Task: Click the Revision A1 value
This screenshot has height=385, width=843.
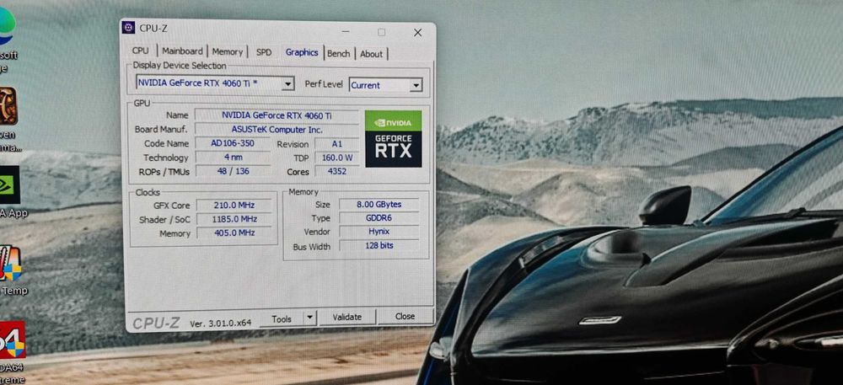Action: click(x=336, y=144)
